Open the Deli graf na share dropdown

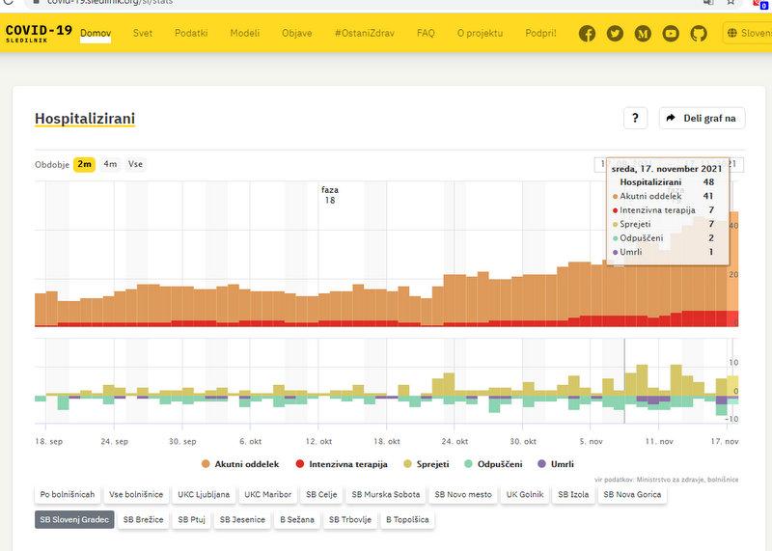(x=702, y=118)
